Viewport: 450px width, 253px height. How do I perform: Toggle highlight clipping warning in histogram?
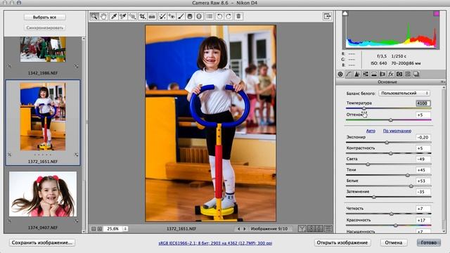coord(436,13)
